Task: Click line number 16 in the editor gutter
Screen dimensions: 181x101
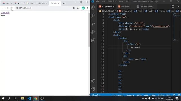Action: [102, 59]
